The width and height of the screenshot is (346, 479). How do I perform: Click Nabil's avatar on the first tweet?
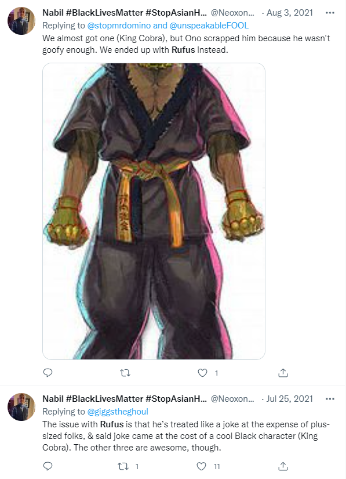(x=21, y=21)
